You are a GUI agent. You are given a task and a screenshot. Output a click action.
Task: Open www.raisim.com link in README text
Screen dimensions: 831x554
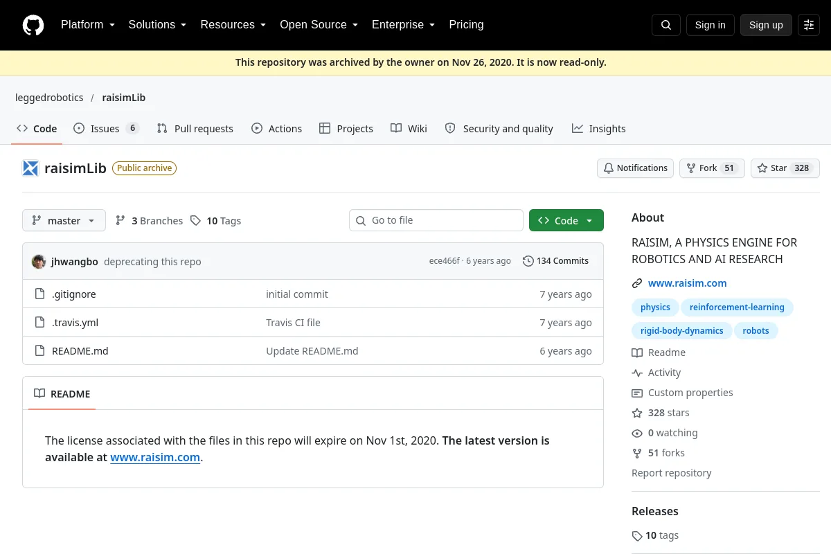pyautogui.click(x=155, y=458)
